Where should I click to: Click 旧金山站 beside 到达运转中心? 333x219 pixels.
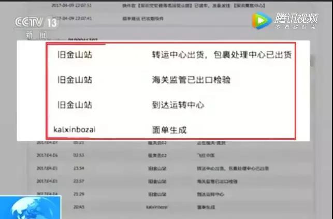pyautogui.click(x=75, y=105)
